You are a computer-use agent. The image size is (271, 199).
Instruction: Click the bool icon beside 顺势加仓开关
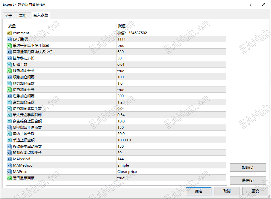tap(9, 71)
